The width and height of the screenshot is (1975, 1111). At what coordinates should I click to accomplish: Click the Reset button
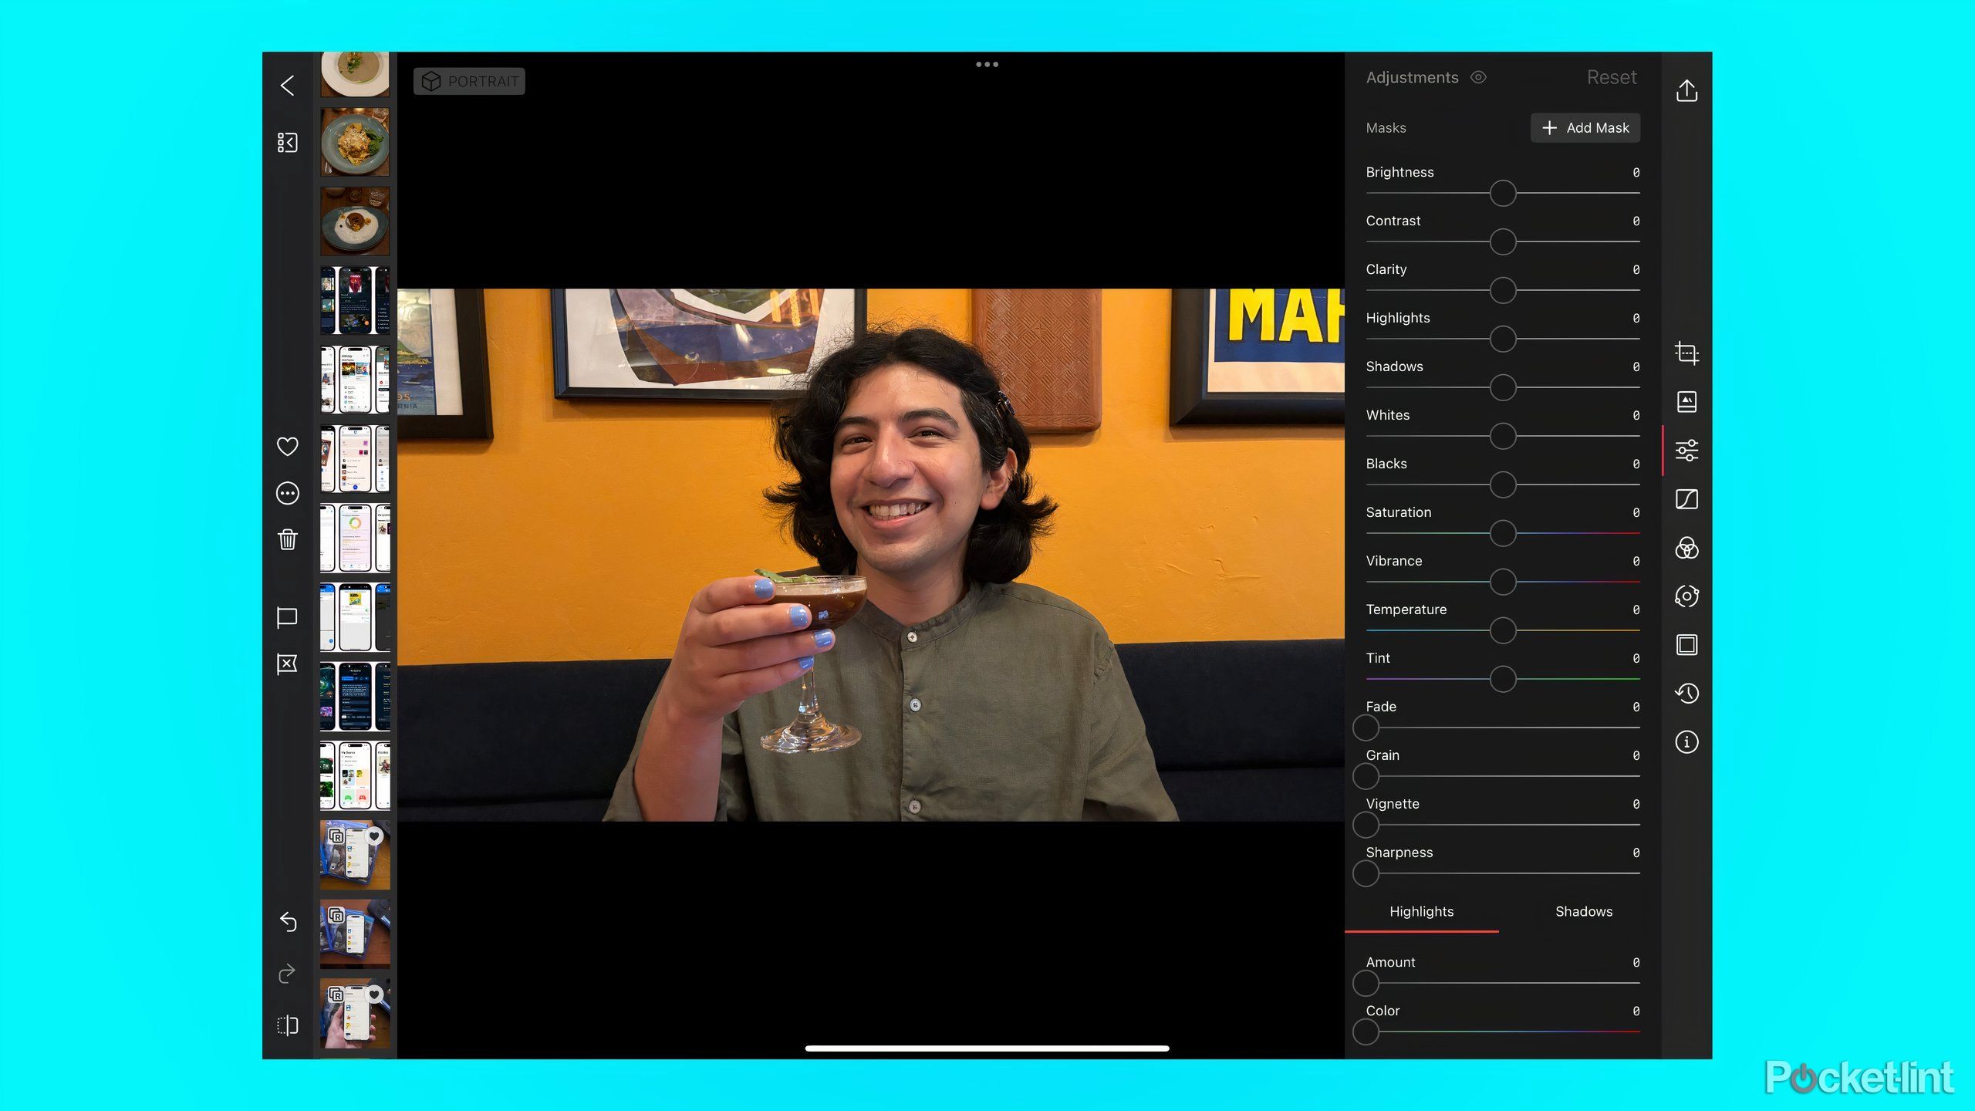(x=1612, y=76)
